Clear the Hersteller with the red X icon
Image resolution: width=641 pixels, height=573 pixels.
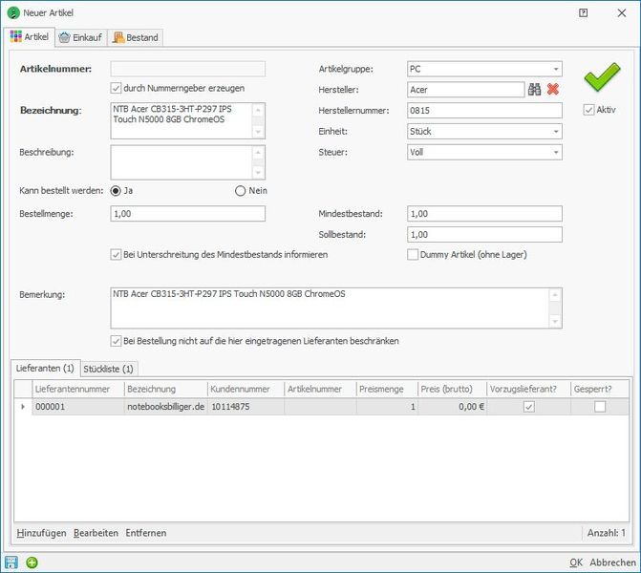pyautogui.click(x=553, y=90)
